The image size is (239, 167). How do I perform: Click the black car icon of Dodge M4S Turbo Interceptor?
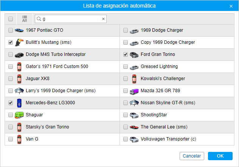pos(19,55)
